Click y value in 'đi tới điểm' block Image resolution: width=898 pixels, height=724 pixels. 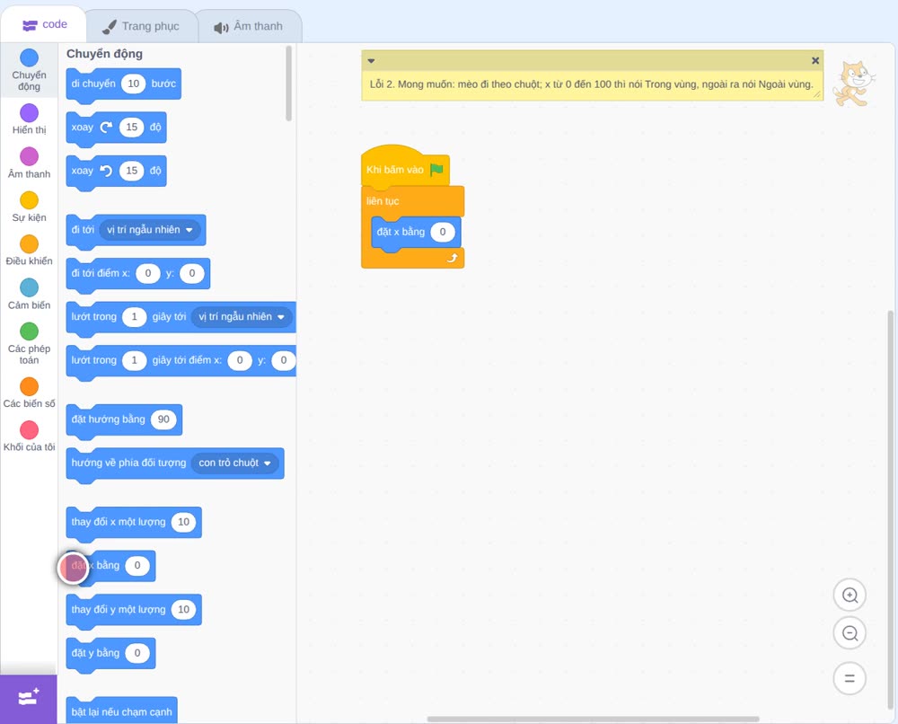(192, 273)
